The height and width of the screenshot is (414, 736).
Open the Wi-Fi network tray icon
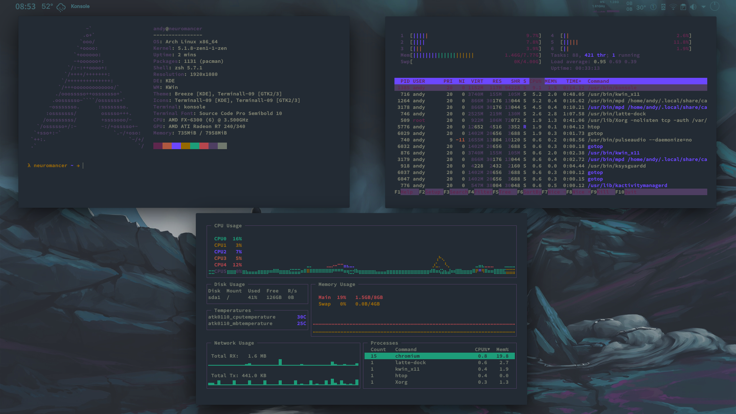[673, 7]
